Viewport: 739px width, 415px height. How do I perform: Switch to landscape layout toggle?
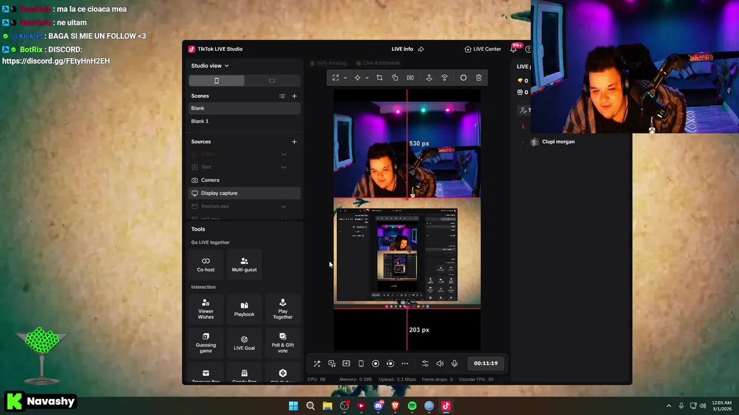pos(272,81)
